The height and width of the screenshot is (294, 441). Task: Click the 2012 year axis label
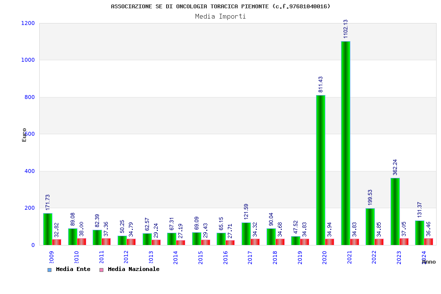(x=126, y=257)
